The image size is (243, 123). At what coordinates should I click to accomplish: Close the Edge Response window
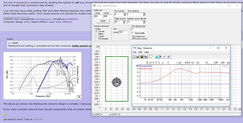226,48
